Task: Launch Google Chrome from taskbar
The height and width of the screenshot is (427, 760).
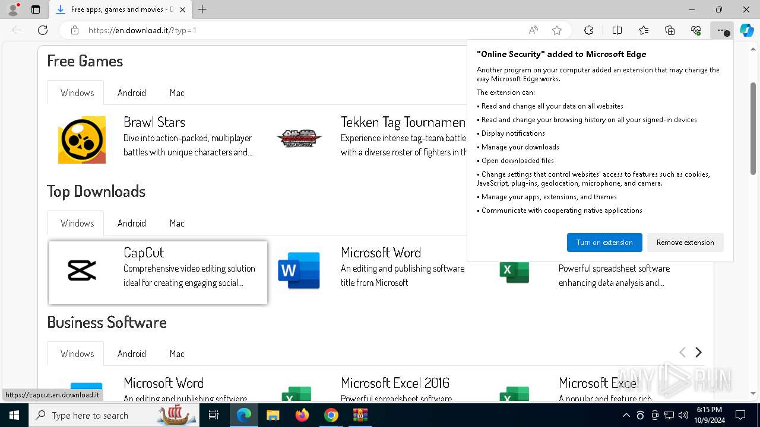Action: 331,415
